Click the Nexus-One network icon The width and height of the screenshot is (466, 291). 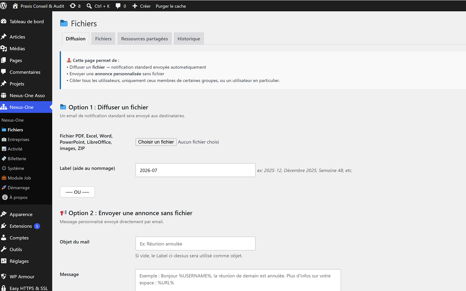(4, 107)
